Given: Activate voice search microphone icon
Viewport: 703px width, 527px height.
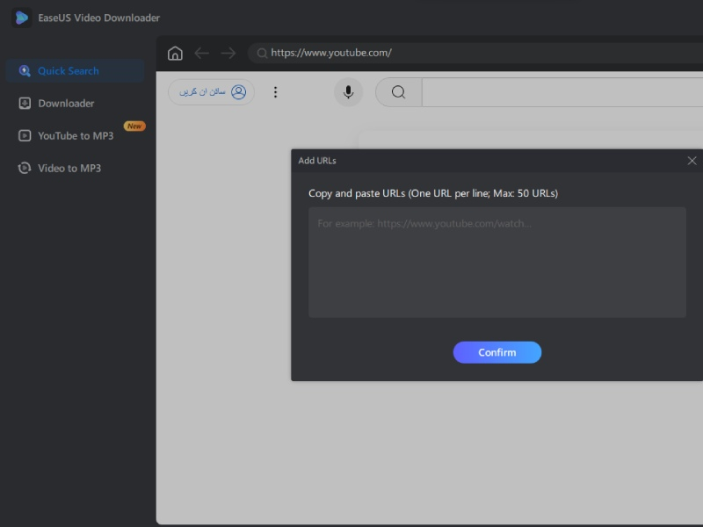Looking at the screenshot, I should pos(348,92).
